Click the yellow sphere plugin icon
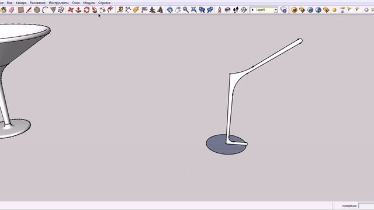The height and width of the screenshot is (210, 374). 334,10
